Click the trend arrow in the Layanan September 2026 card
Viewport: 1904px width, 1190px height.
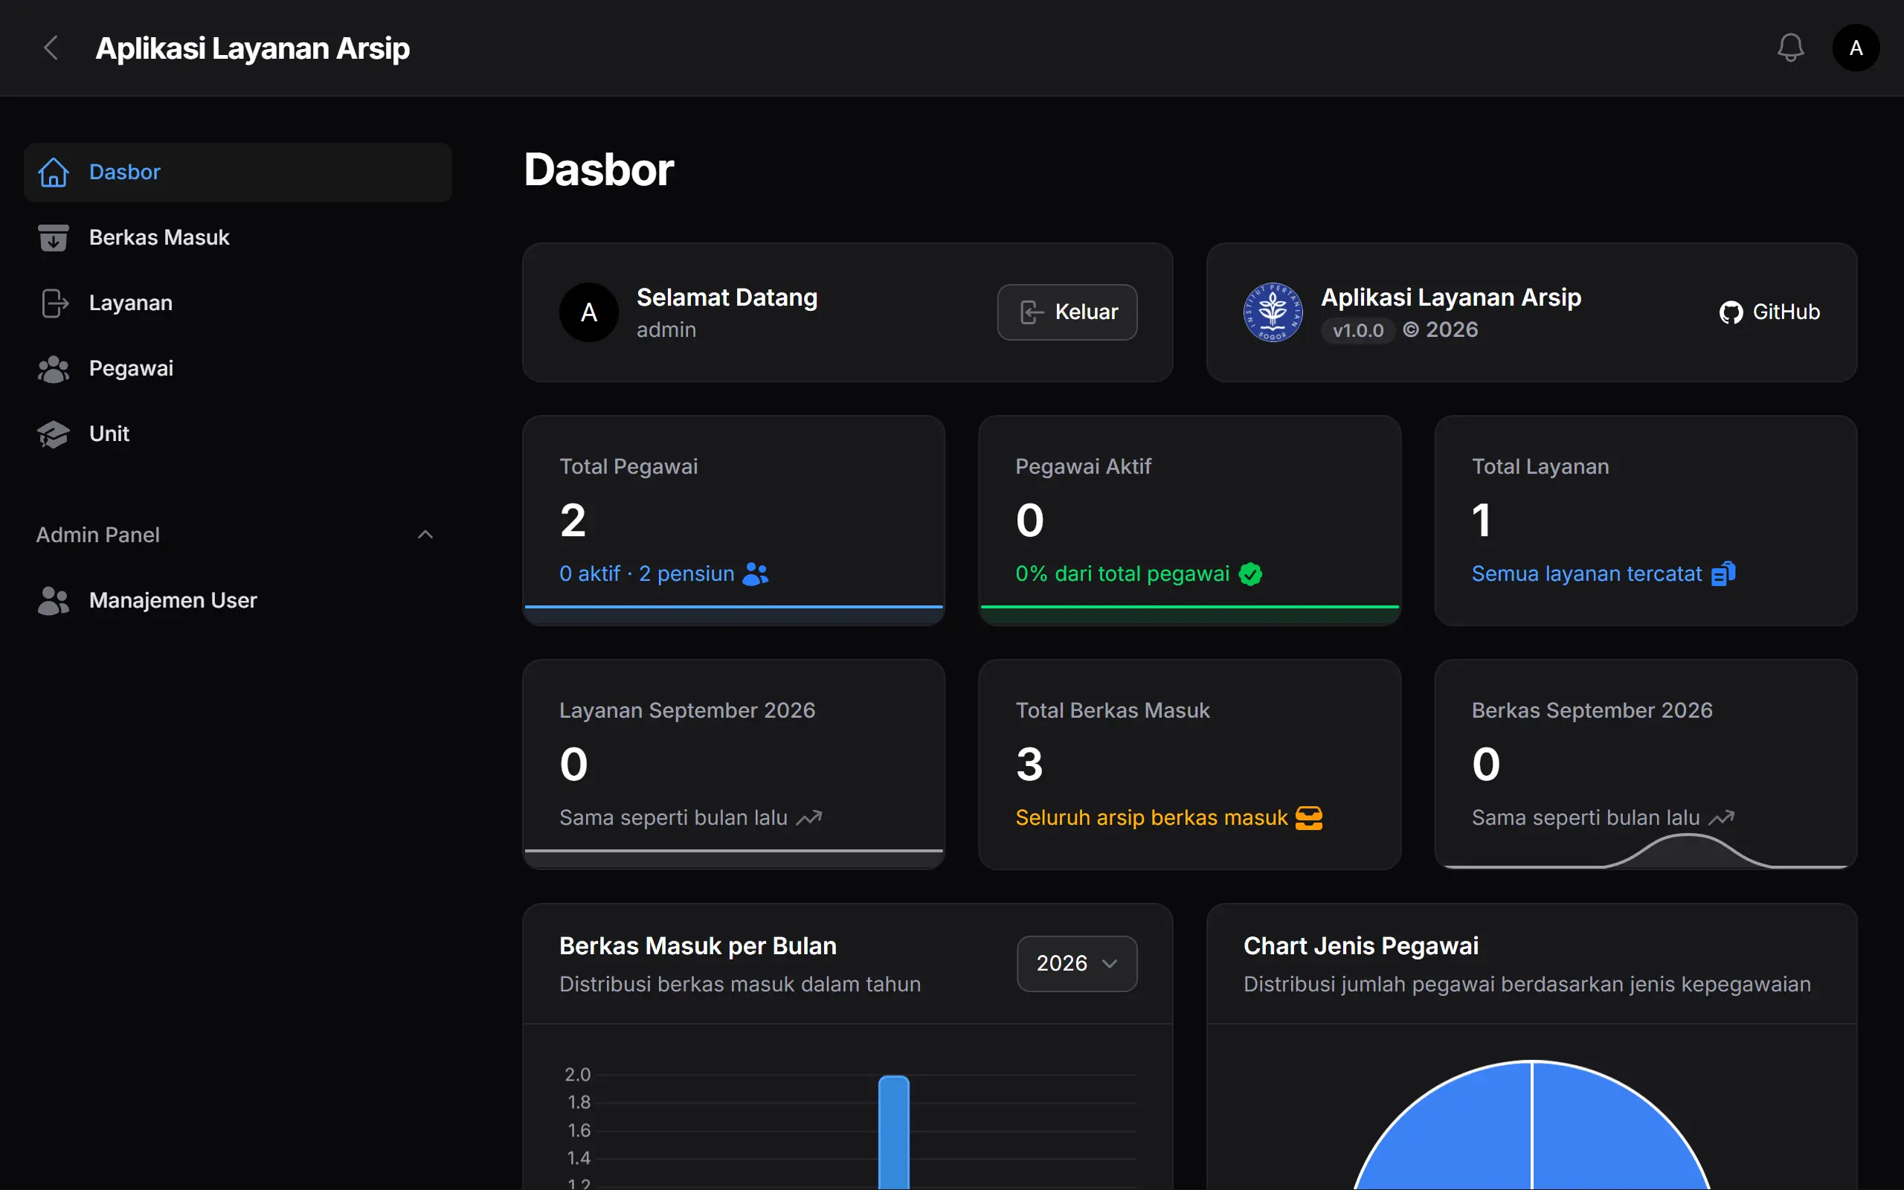point(808,817)
